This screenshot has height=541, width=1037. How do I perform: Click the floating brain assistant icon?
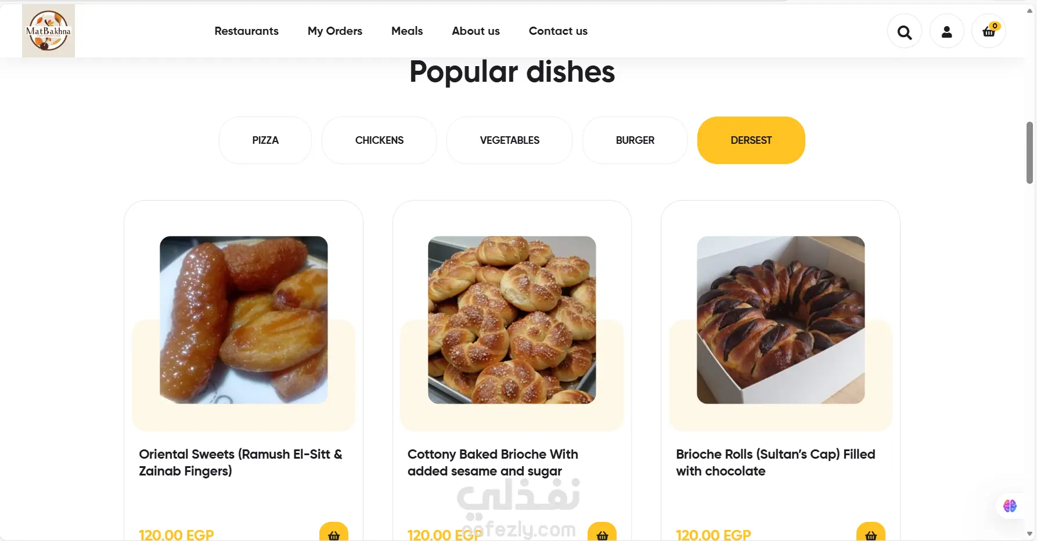pos(1010,506)
